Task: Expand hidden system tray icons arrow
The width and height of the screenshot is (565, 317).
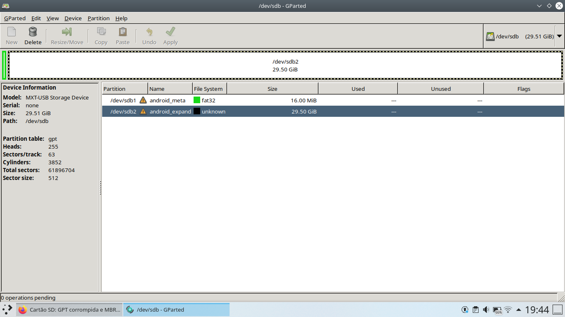Action: coord(519,310)
